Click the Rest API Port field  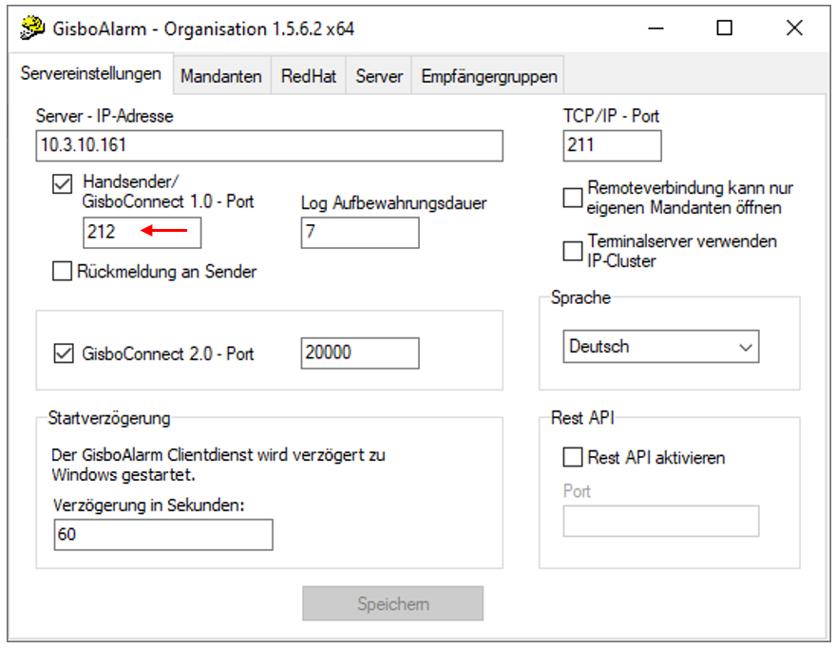(661, 521)
